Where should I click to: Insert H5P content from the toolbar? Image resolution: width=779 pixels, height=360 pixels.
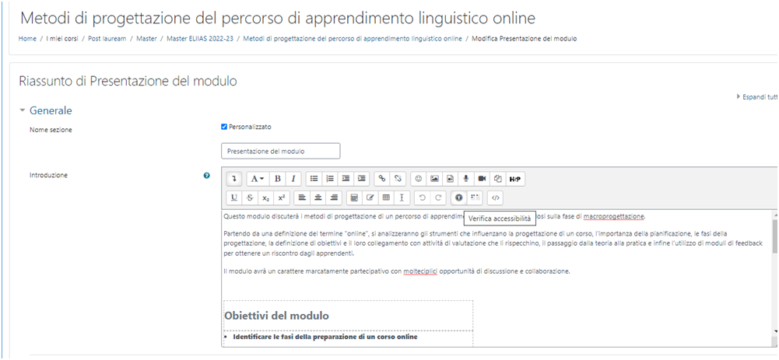point(515,179)
